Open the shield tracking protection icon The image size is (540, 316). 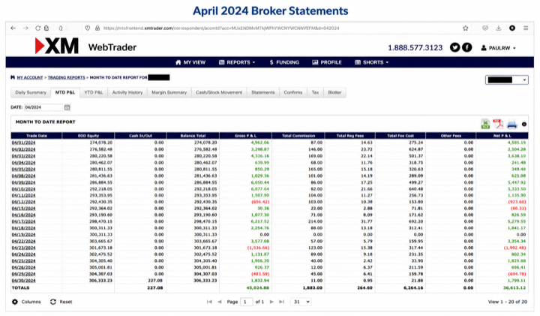click(88, 29)
